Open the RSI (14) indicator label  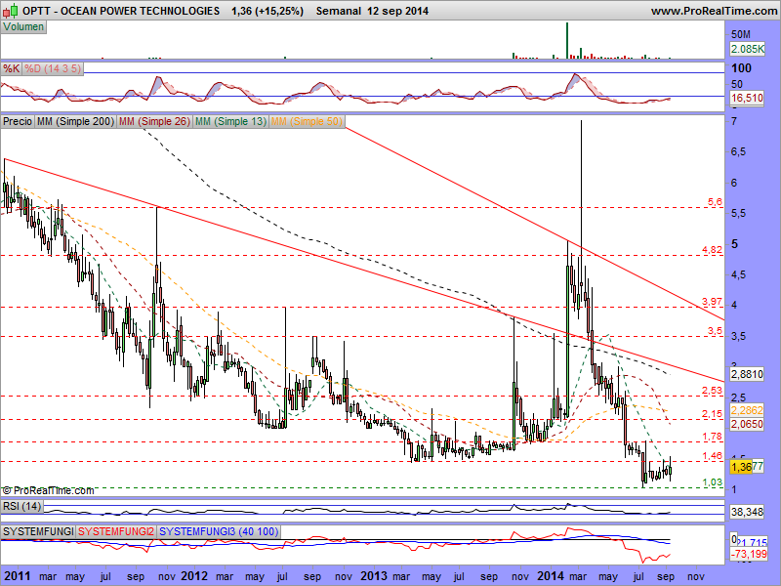pyautogui.click(x=21, y=507)
